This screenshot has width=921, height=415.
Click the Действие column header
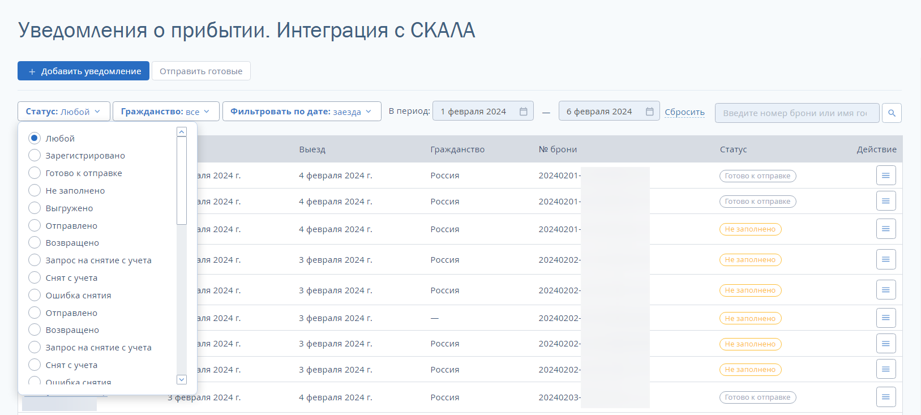tap(876, 149)
